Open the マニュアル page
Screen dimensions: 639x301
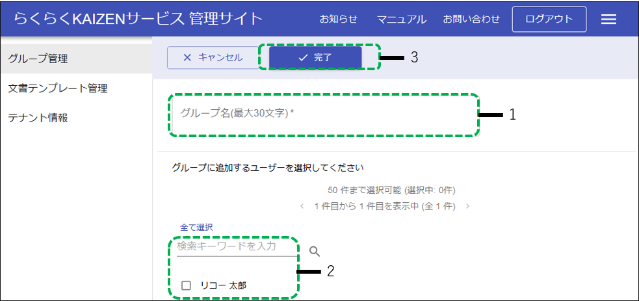coord(401,20)
